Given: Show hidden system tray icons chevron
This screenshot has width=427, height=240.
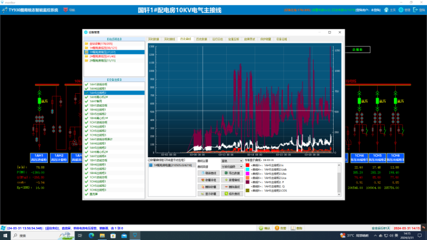Looking at the screenshot, I should click(376, 235).
